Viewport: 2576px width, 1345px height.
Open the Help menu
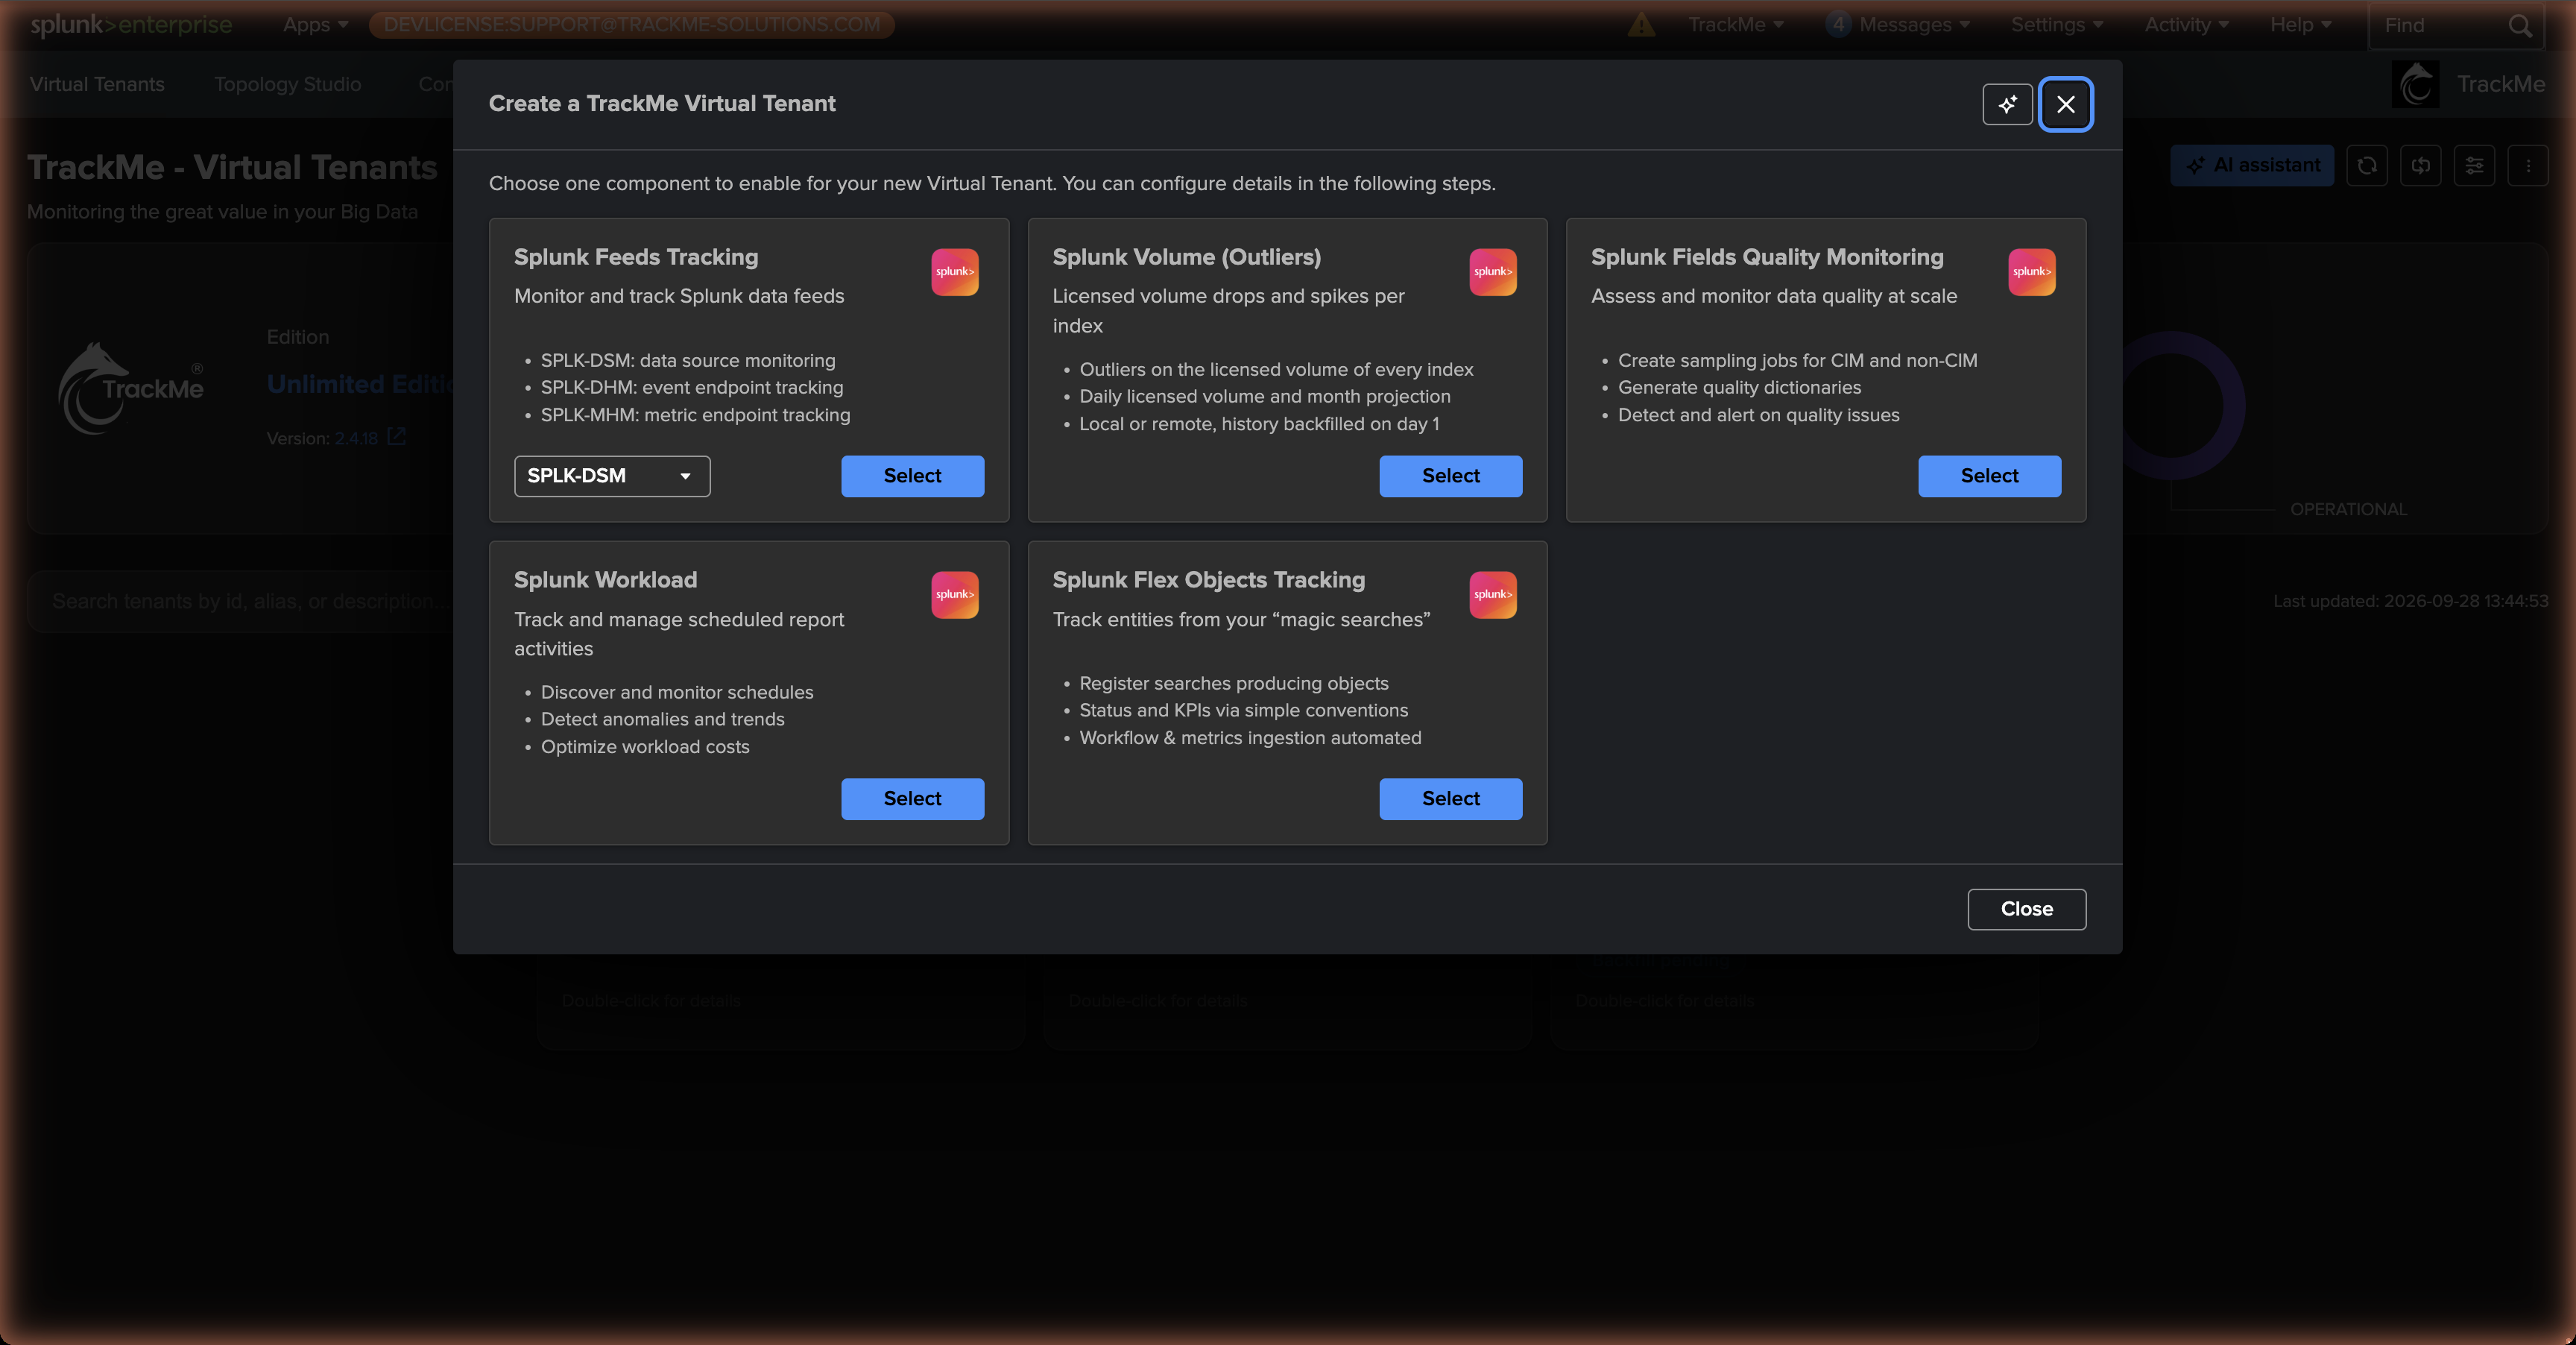point(2300,25)
